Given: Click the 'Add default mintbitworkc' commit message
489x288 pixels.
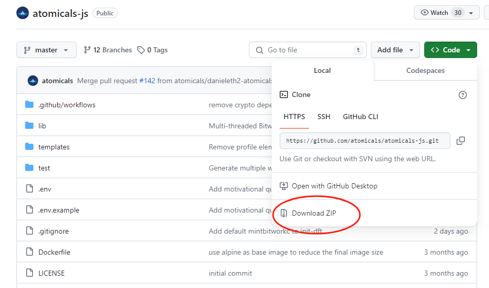Looking at the screenshot, I should [265, 232].
